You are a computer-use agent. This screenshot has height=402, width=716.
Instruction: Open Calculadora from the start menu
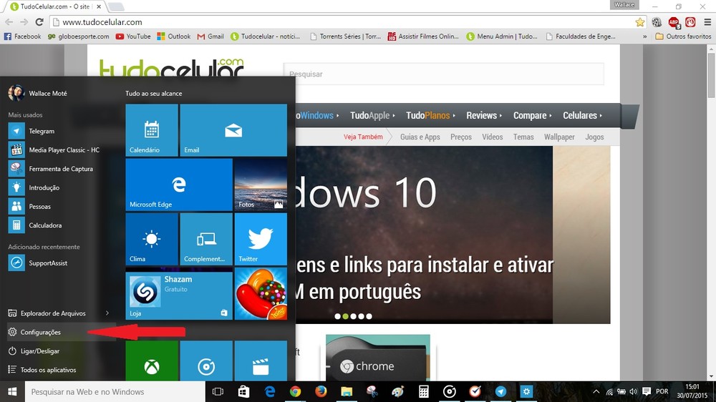click(44, 225)
